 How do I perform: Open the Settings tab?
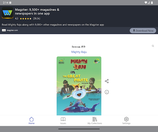click(x=126, y=121)
